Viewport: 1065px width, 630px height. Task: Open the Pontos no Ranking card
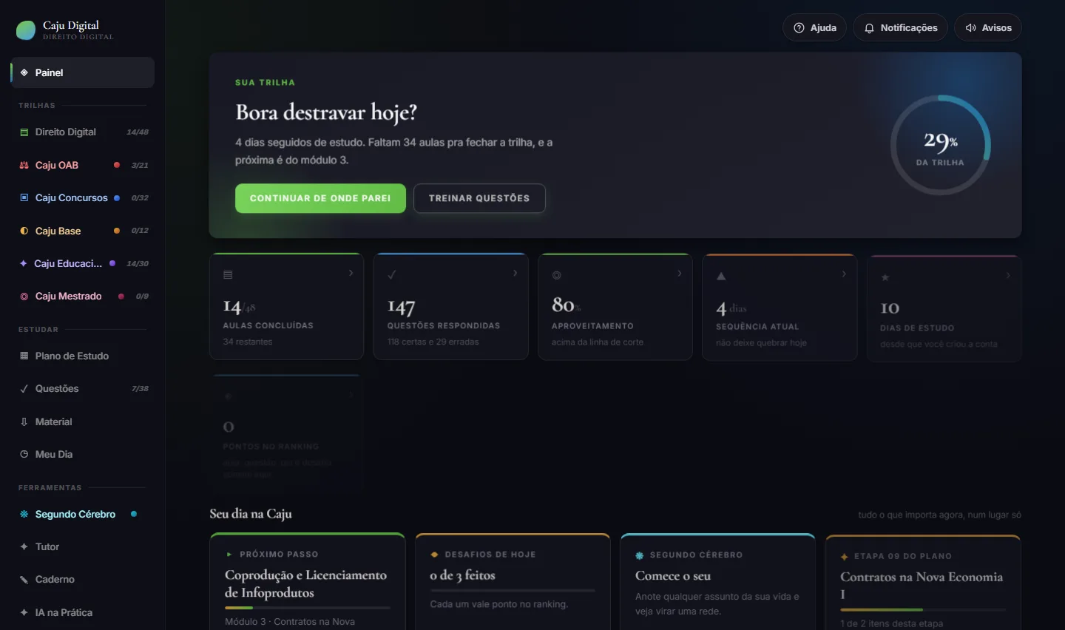(286, 433)
